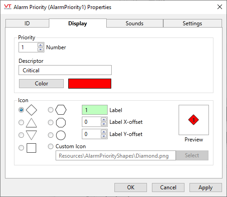Select radio button next to the circle shape
The image size is (227, 197).
(51, 135)
